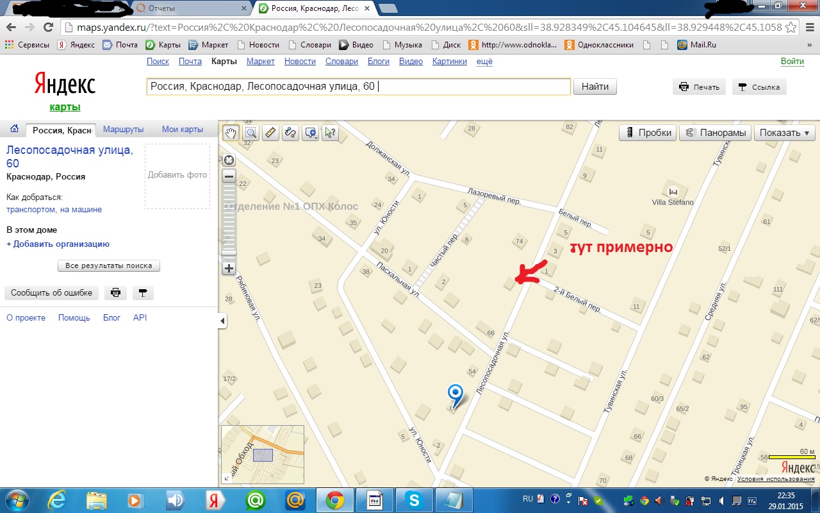Open the Новости service link
The height and width of the screenshot is (513, 820).
tap(300, 62)
